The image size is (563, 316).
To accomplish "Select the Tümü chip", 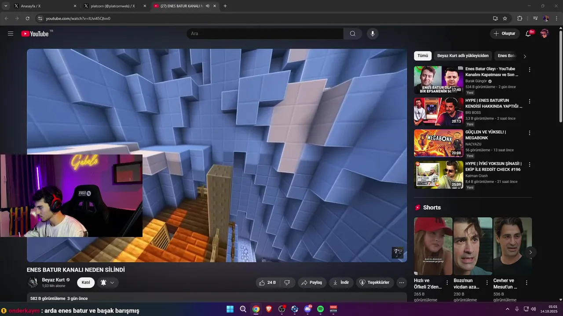I will pyautogui.click(x=423, y=56).
